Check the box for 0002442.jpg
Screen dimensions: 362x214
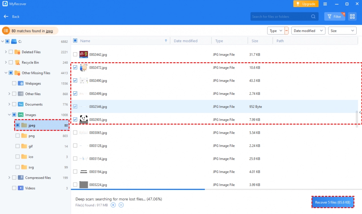pos(75,54)
